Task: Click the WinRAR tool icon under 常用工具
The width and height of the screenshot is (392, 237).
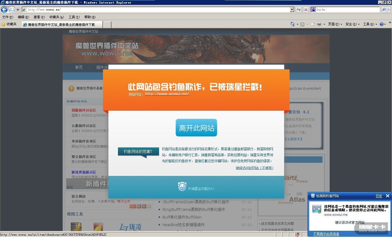Action: point(76,227)
